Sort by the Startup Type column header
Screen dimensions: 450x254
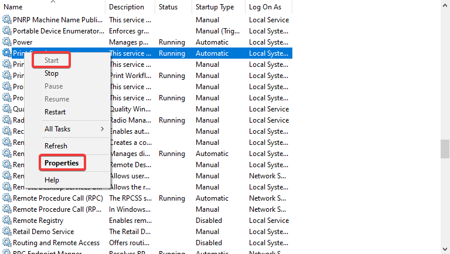point(215,7)
